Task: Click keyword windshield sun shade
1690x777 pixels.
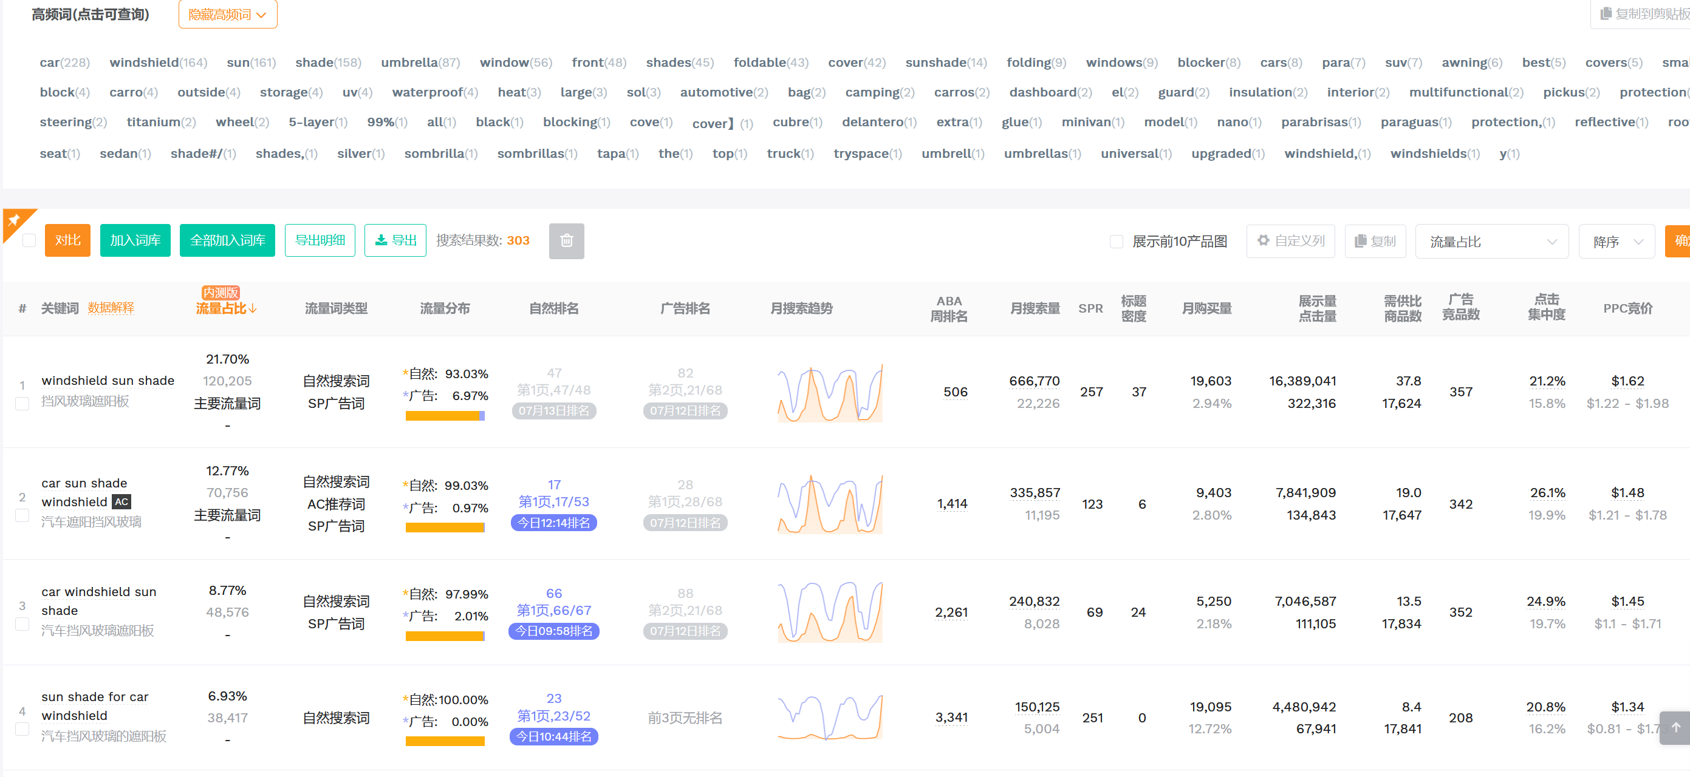Action: click(x=108, y=380)
